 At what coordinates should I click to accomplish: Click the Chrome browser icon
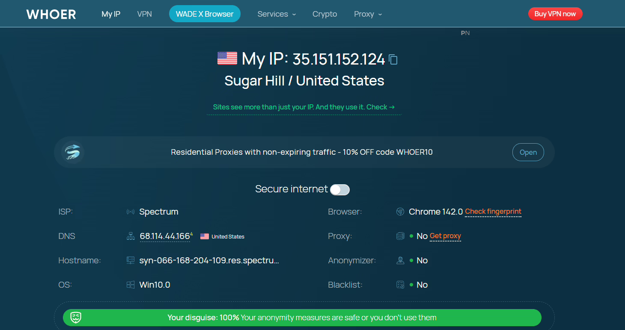tap(400, 212)
